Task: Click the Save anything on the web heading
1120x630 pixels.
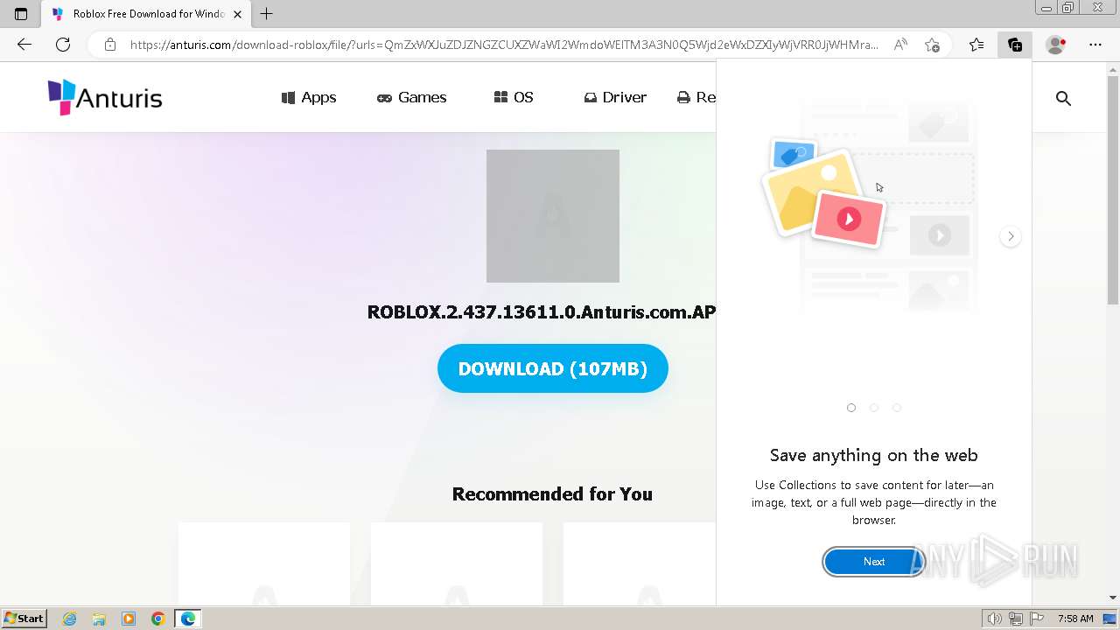Action: [874, 455]
